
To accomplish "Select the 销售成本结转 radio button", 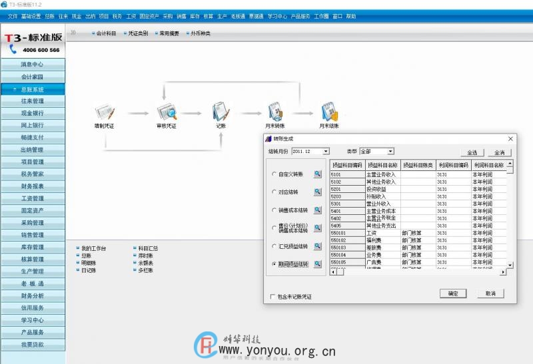I will tap(274, 210).
